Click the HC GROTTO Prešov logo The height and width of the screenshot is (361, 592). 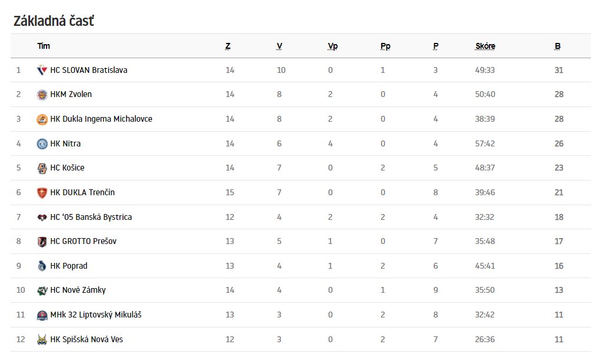pyautogui.click(x=42, y=242)
